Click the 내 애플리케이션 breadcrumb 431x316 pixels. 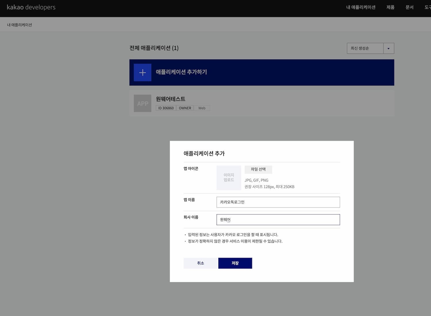[20, 25]
